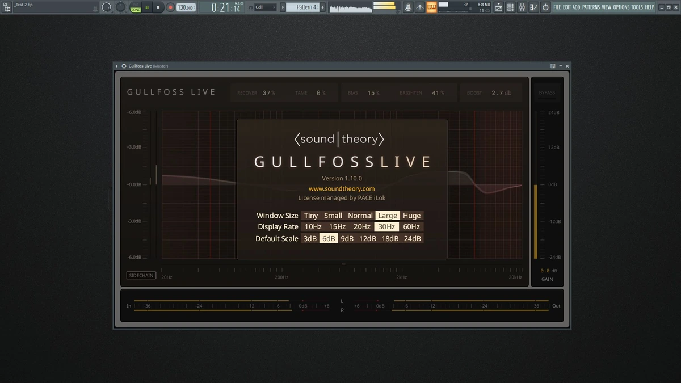Click the grid icon in the Gullfoss title bar
681x383 pixels.
coord(553,66)
